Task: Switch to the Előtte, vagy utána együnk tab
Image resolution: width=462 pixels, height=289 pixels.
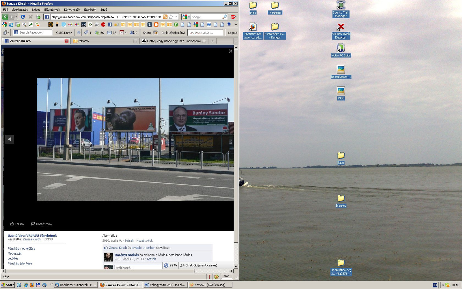Action: click(x=174, y=41)
